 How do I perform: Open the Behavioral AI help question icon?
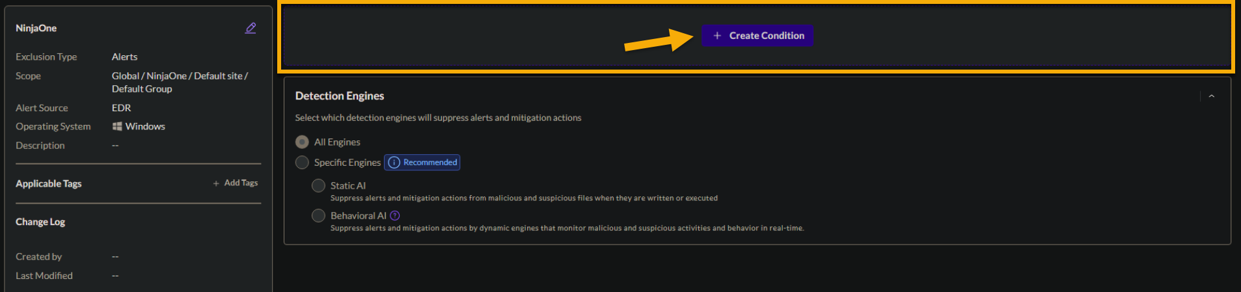click(395, 216)
